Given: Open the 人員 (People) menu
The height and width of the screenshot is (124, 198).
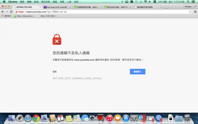Looking at the screenshot, I should point(69,2).
